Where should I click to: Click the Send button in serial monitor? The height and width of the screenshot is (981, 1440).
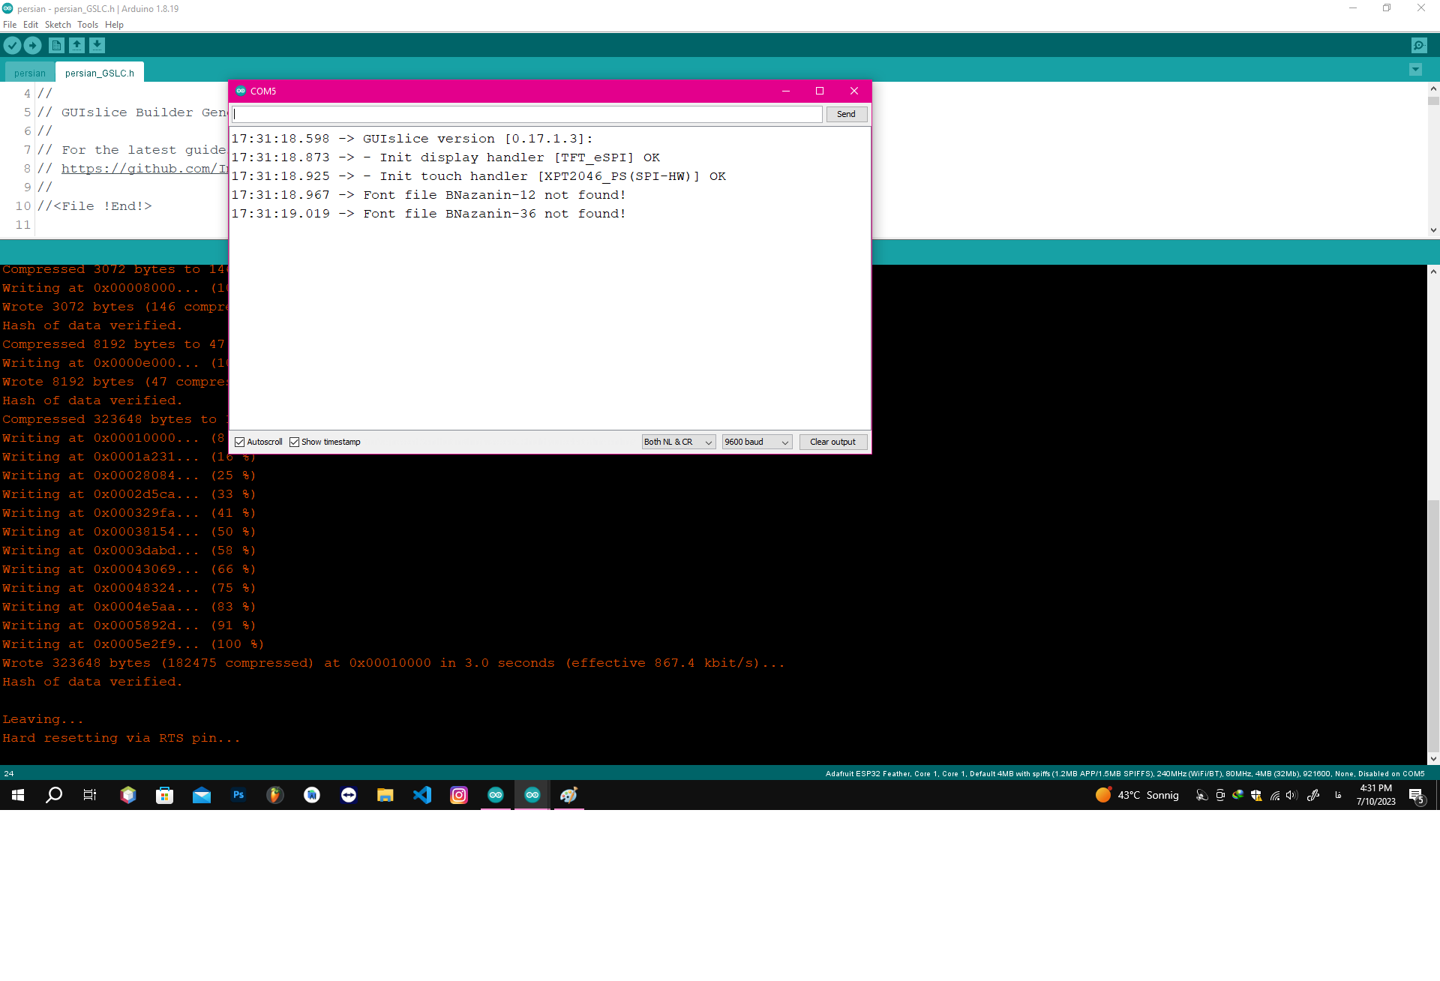(846, 115)
